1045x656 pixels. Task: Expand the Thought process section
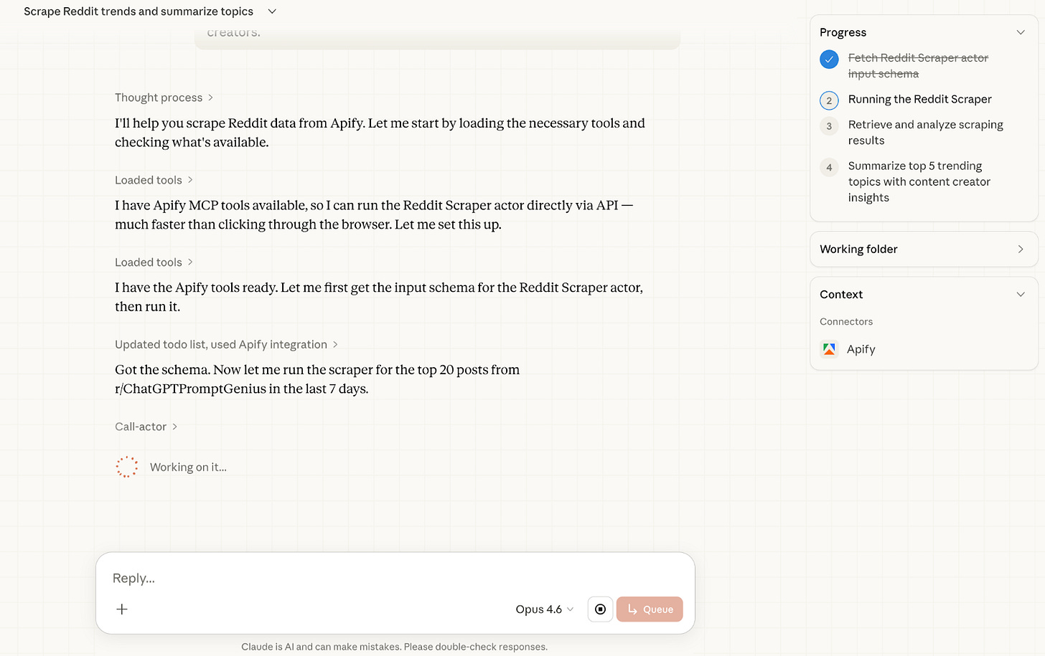164,98
